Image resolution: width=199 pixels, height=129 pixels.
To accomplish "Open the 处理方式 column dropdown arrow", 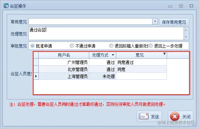I will 113,55.
